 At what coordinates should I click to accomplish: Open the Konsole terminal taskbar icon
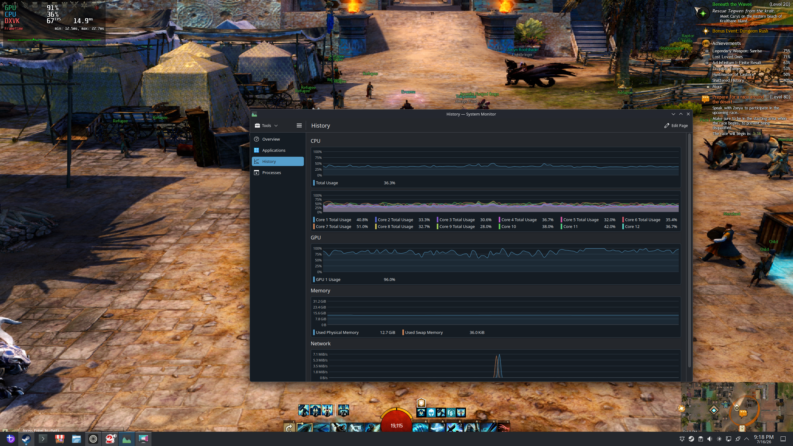[43, 439]
